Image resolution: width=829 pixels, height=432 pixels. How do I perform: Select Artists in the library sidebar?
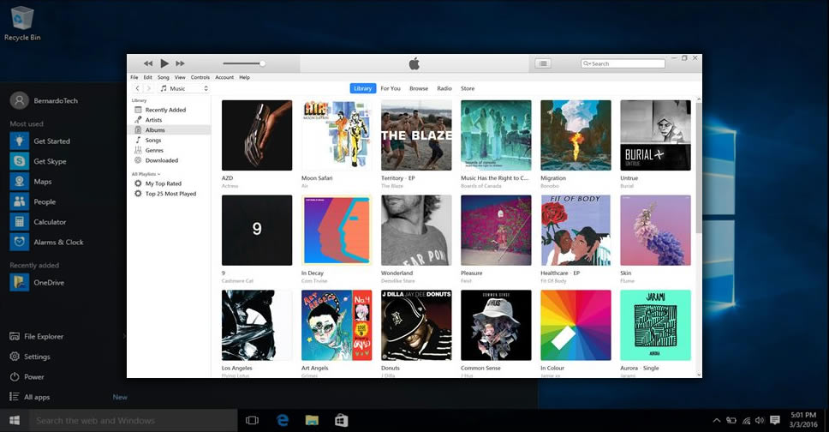(154, 120)
